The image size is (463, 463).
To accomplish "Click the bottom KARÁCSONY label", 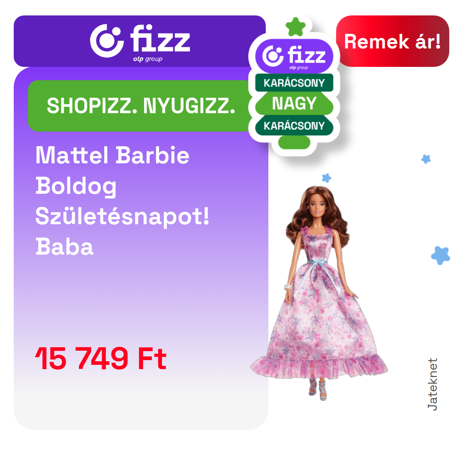I will tap(294, 126).
